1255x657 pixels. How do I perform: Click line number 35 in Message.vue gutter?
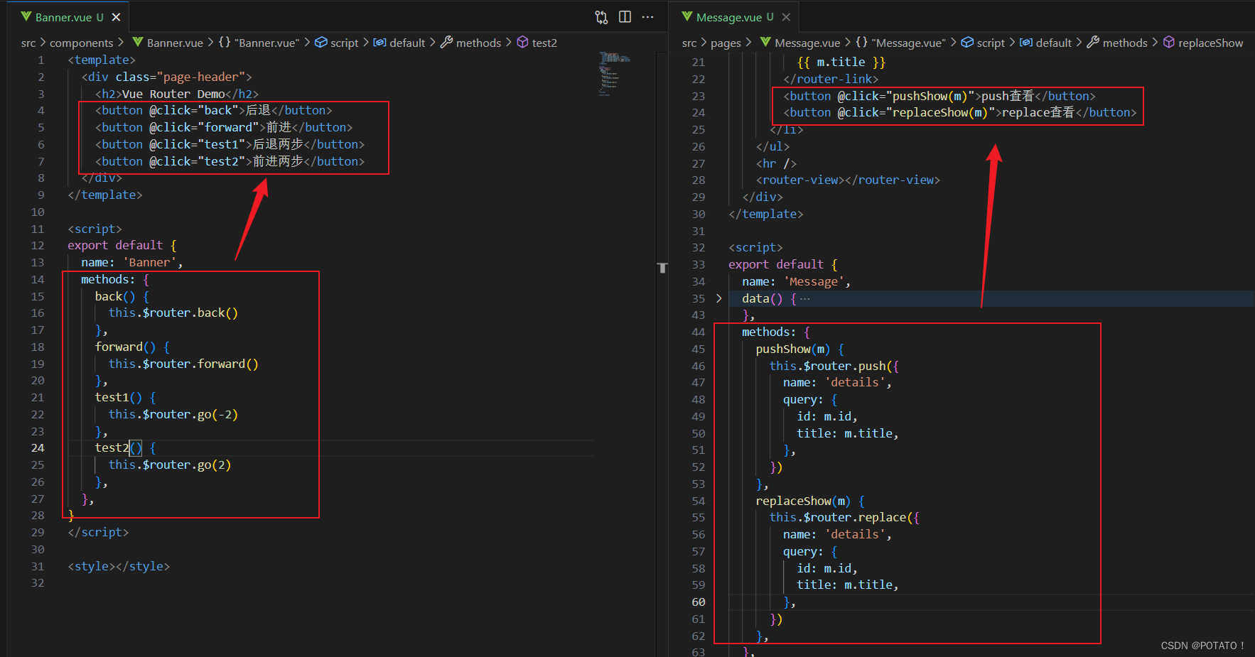pyautogui.click(x=699, y=298)
